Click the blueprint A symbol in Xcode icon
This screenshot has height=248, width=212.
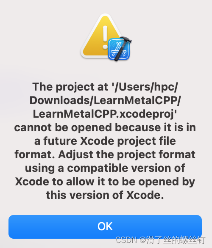(119, 50)
